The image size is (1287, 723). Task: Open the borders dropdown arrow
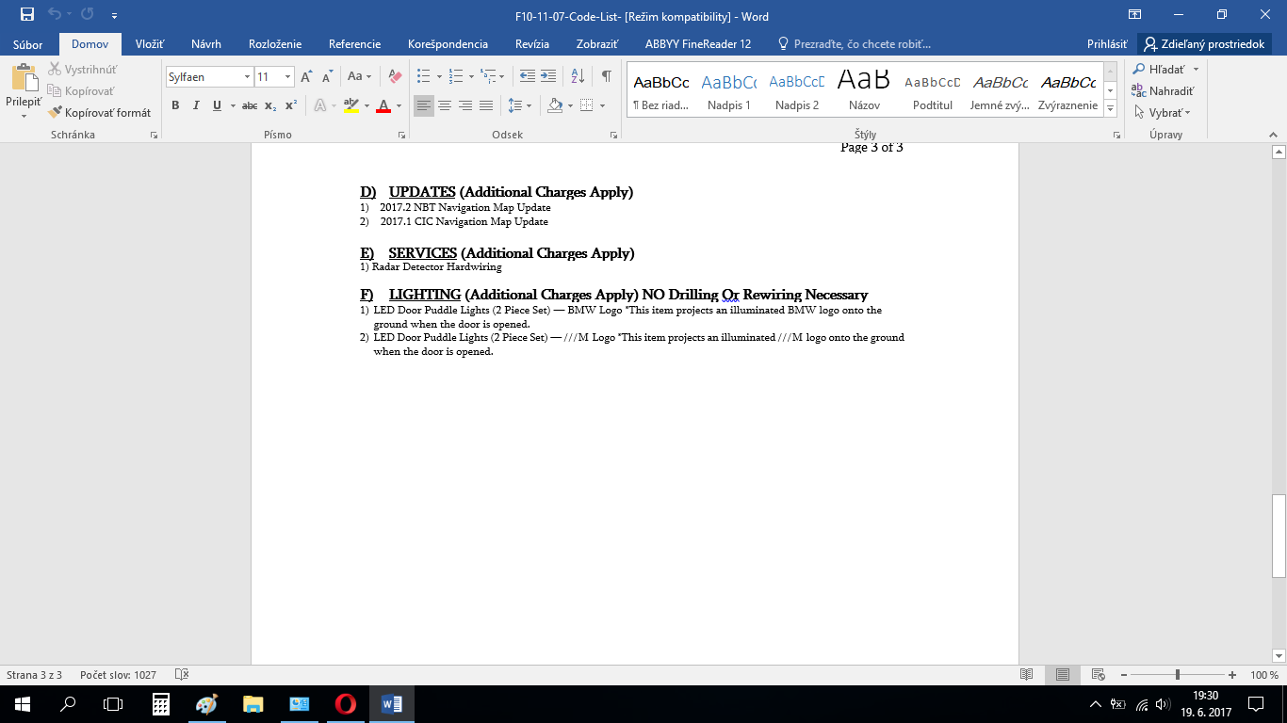[x=601, y=105]
